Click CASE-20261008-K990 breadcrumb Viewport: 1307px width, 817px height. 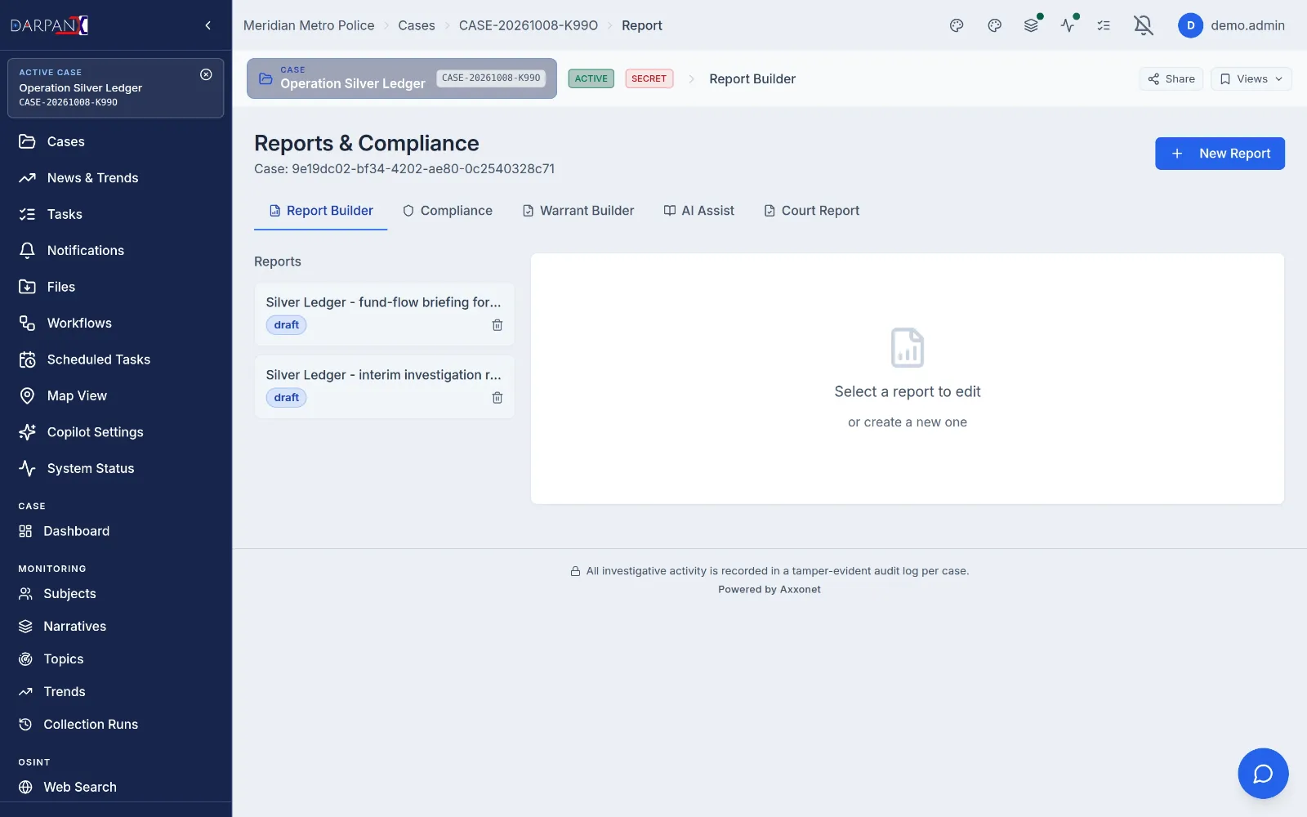click(x=529, y=25)
